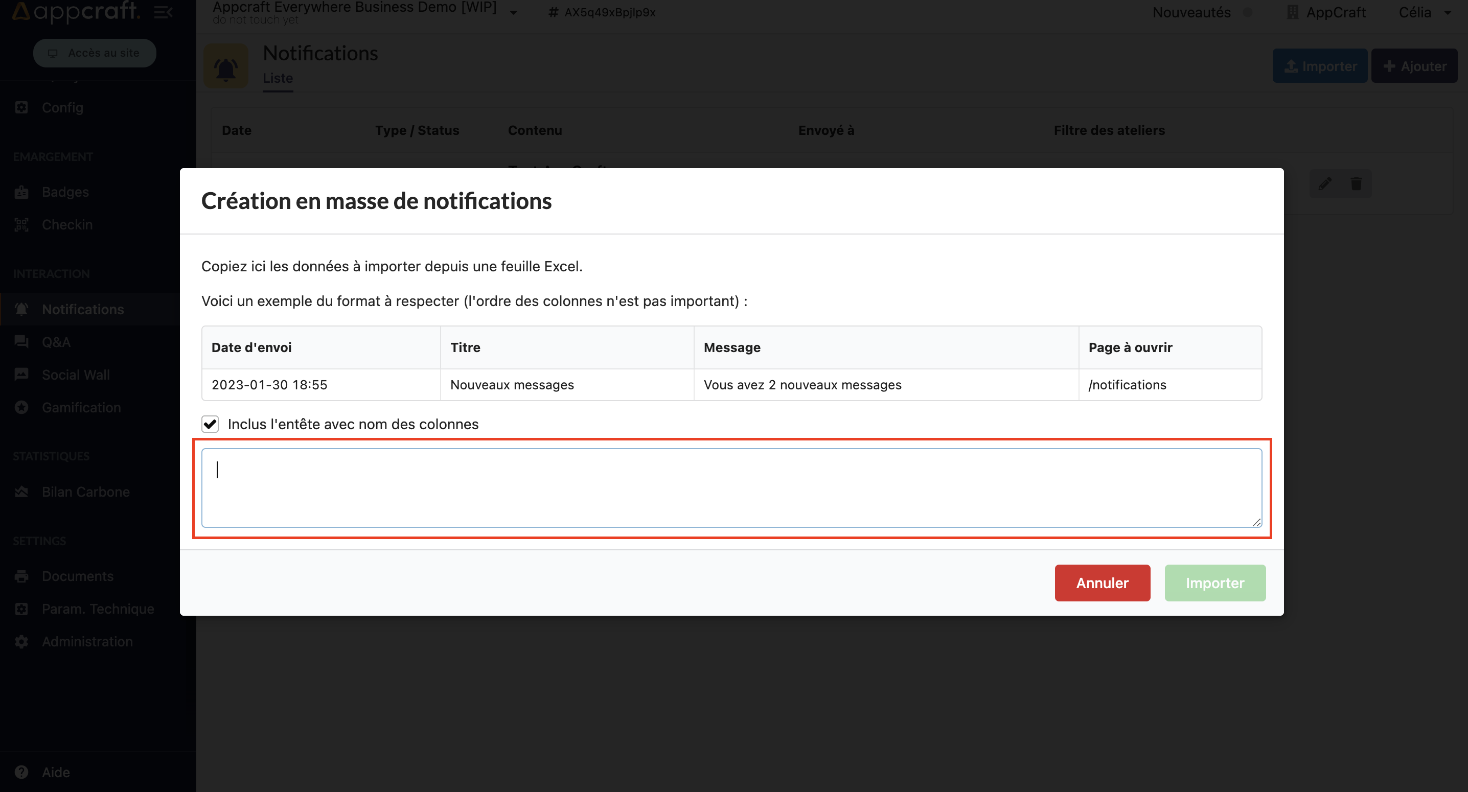
Task: Open the Q&A section
Action: 55,341
